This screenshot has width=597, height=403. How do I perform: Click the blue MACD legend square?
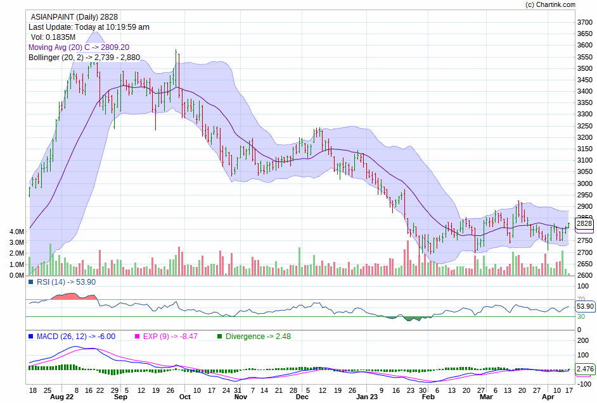pyautogui.click(x=31, y=337)
